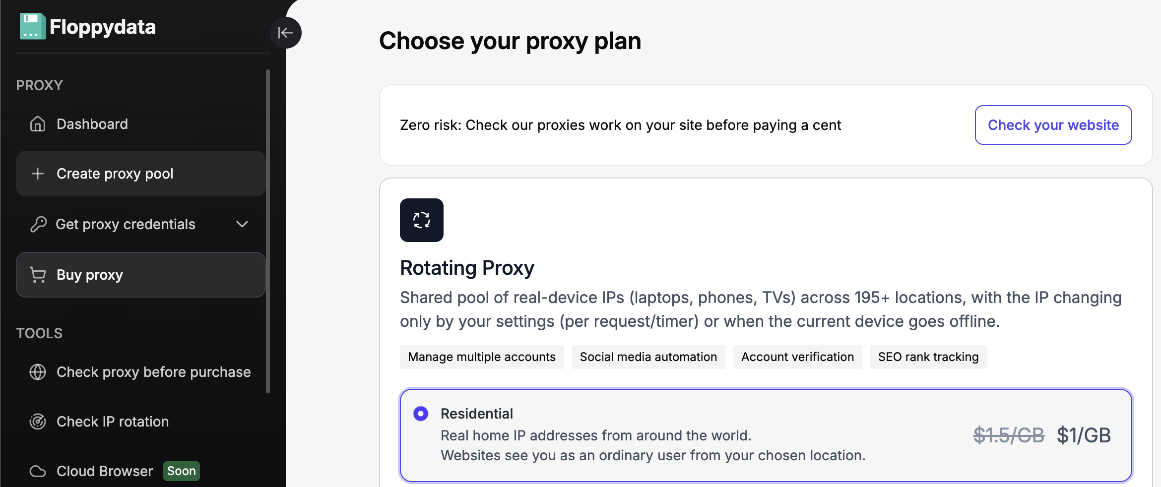Image resolution: width=1161 pixels, height=487 pixels.
Task: Click the Soon badge next to Cloud Browser
Action: 181,471
